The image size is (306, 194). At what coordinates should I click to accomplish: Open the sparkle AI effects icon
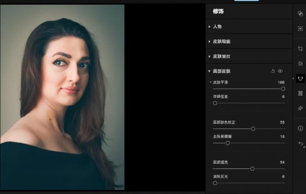[300, 108]
